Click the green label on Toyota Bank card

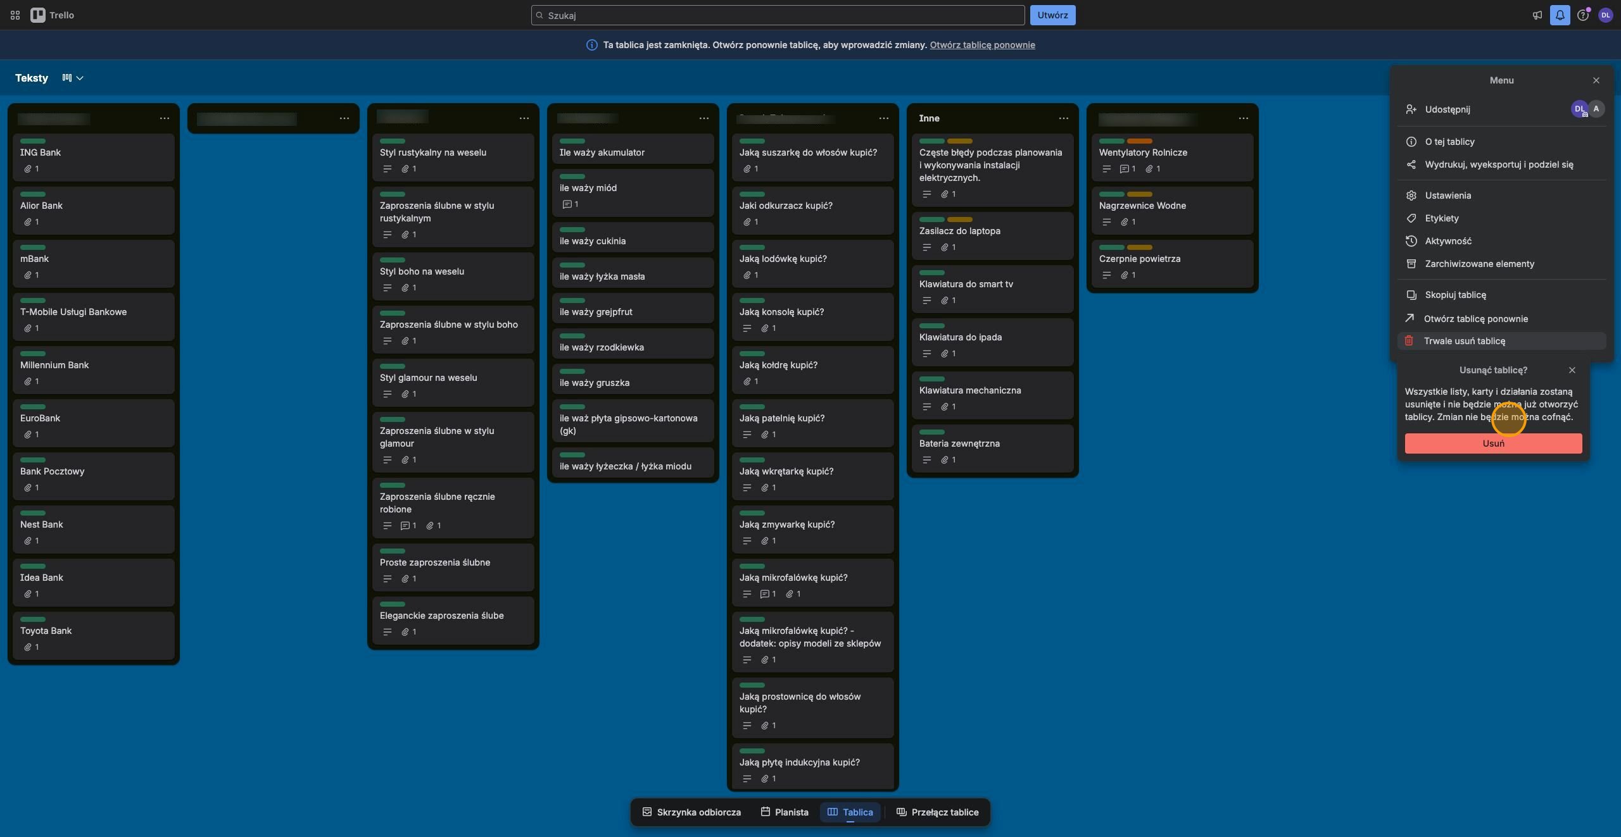point(33,619)
